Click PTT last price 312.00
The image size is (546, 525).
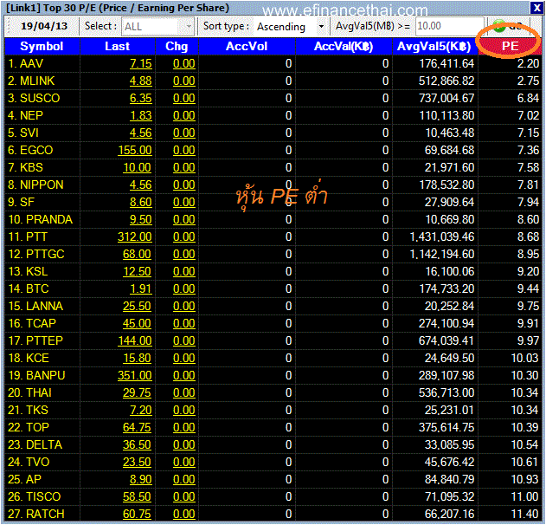coord(135,237)
